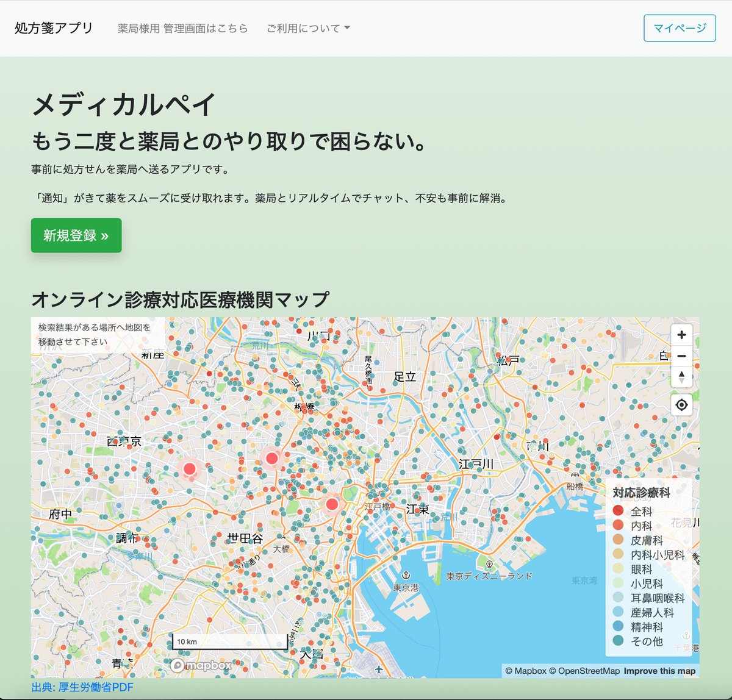Click the 10 km map scale bar
The height and width of the screenshot is (700, 732).
230,642
